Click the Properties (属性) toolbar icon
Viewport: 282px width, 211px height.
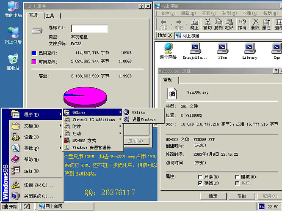266,24
